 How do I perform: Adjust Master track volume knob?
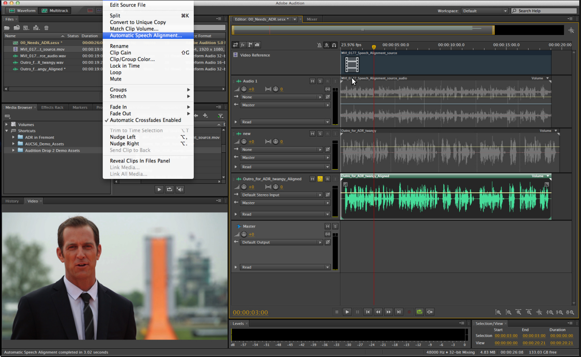tap(244, 234)
